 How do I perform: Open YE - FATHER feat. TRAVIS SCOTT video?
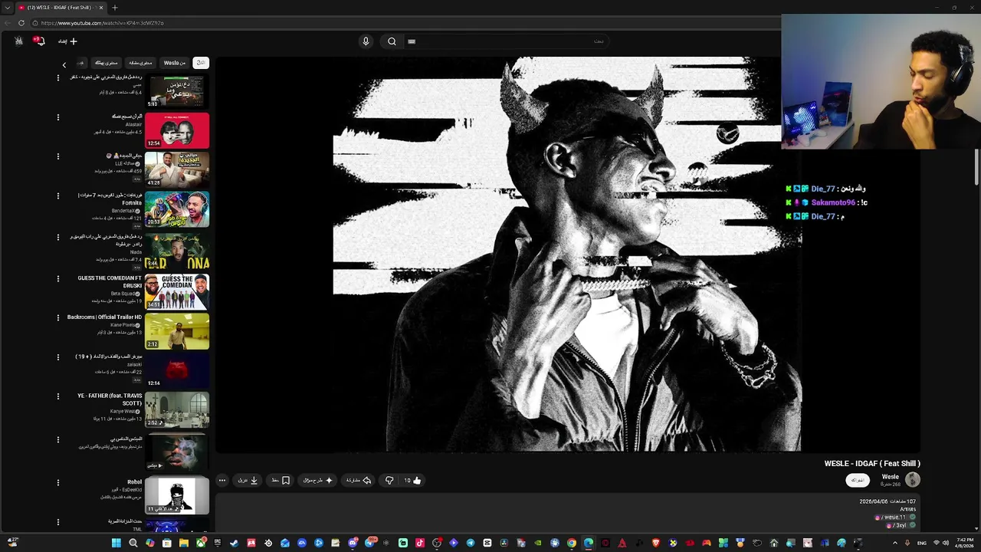tap(177, 410)
